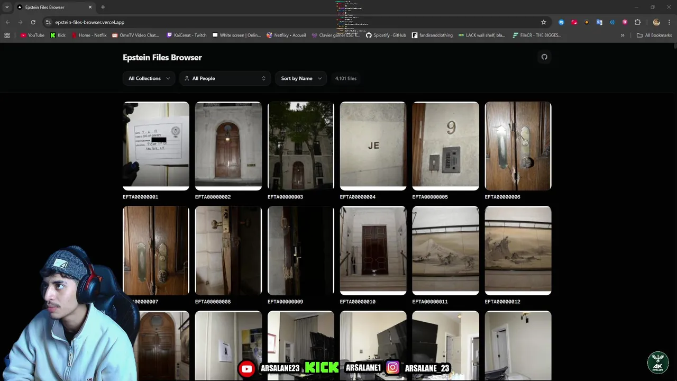677x381 pixels.
Task: Click the address bar URL
Action: coord(90,22)
